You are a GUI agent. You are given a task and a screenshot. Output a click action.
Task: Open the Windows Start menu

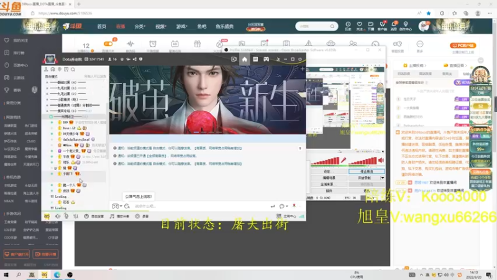pos(6,274)
